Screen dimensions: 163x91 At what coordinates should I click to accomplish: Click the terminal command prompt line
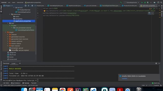coord(21,80)
